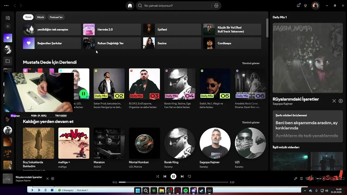The height and width of the screenshot is (195, 347).
Task: Expand Your Library sidebar icon
Action: [x=8, y=18]
